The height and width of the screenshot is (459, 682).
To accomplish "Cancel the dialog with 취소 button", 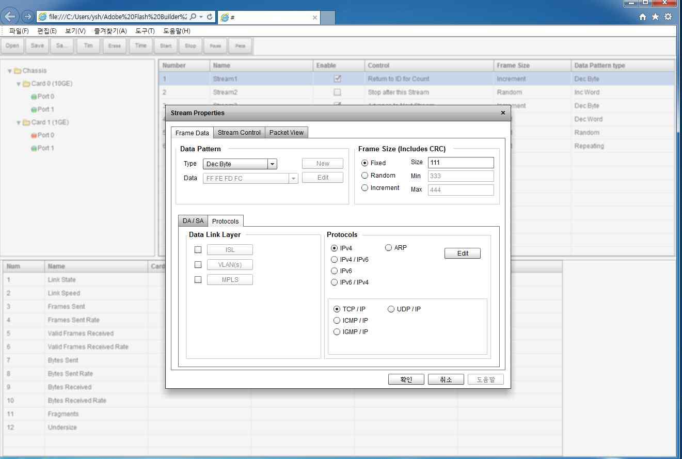I will tap(446, 379).
